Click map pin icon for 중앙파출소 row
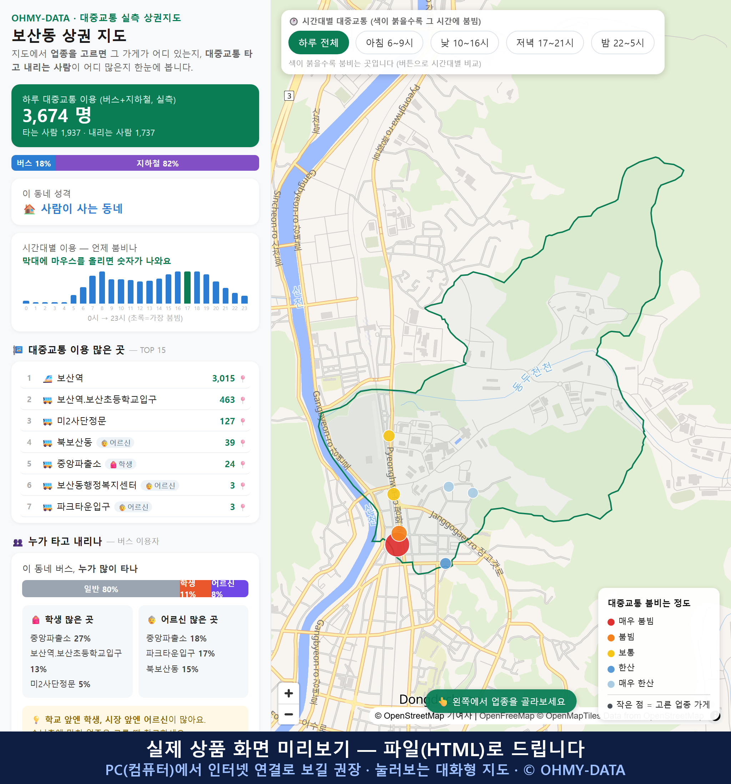 243,464
